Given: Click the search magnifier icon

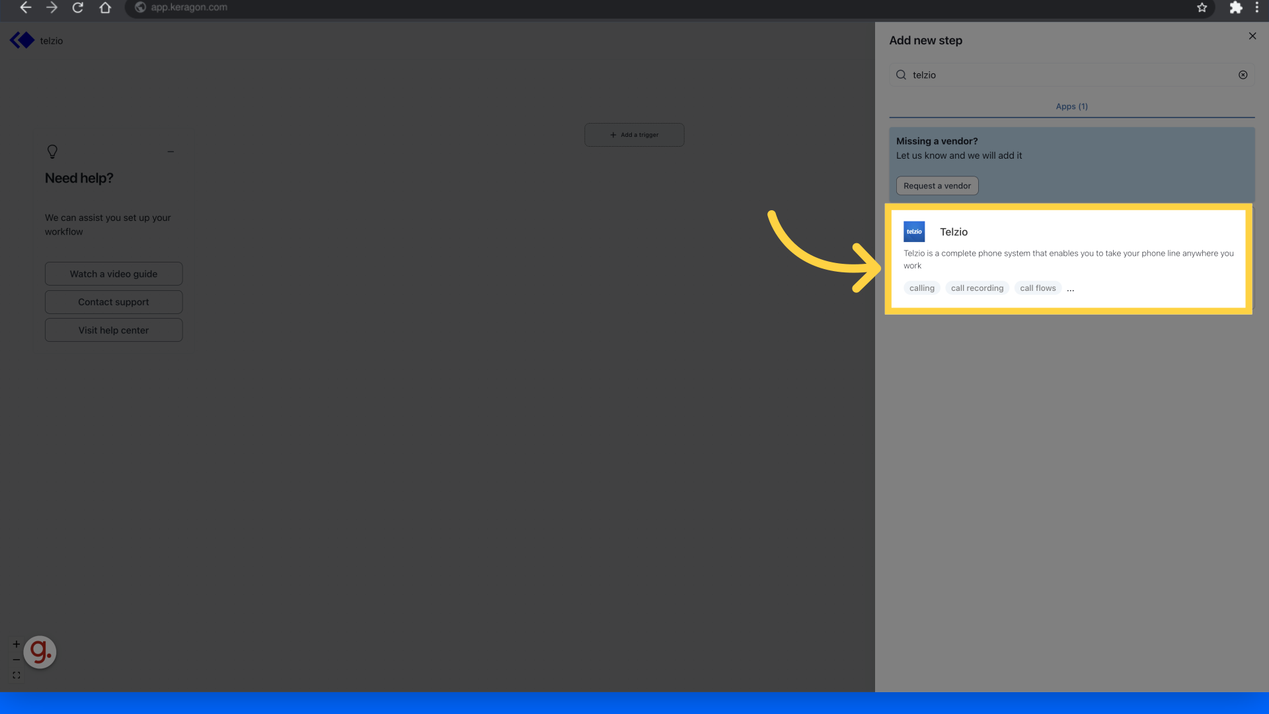Looking at the screenshot, I should click(x=901, y=75).
